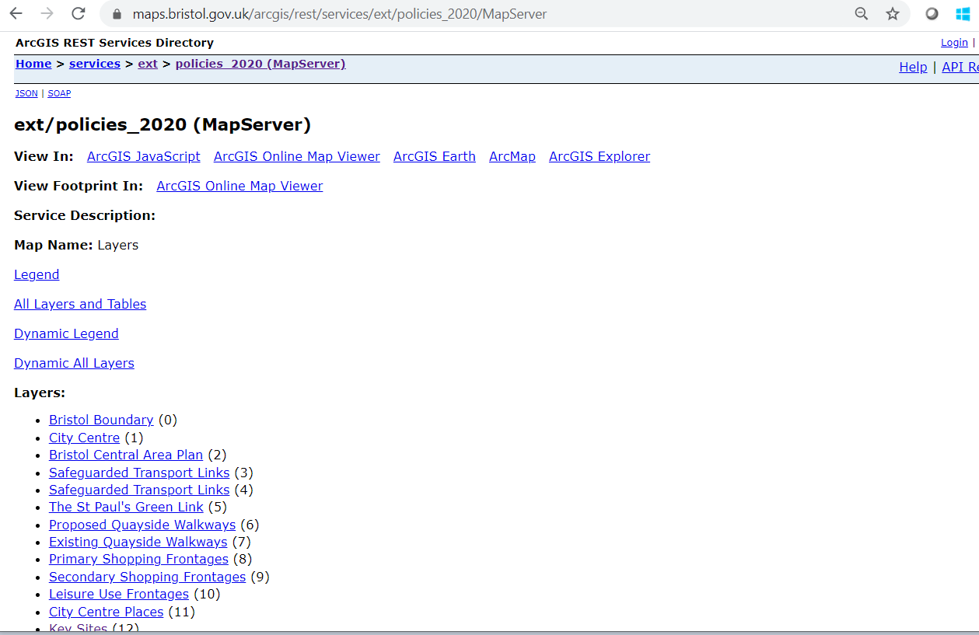Open Existing Quayside Walkways layer

pyautogui.click(x=138, y=542)
